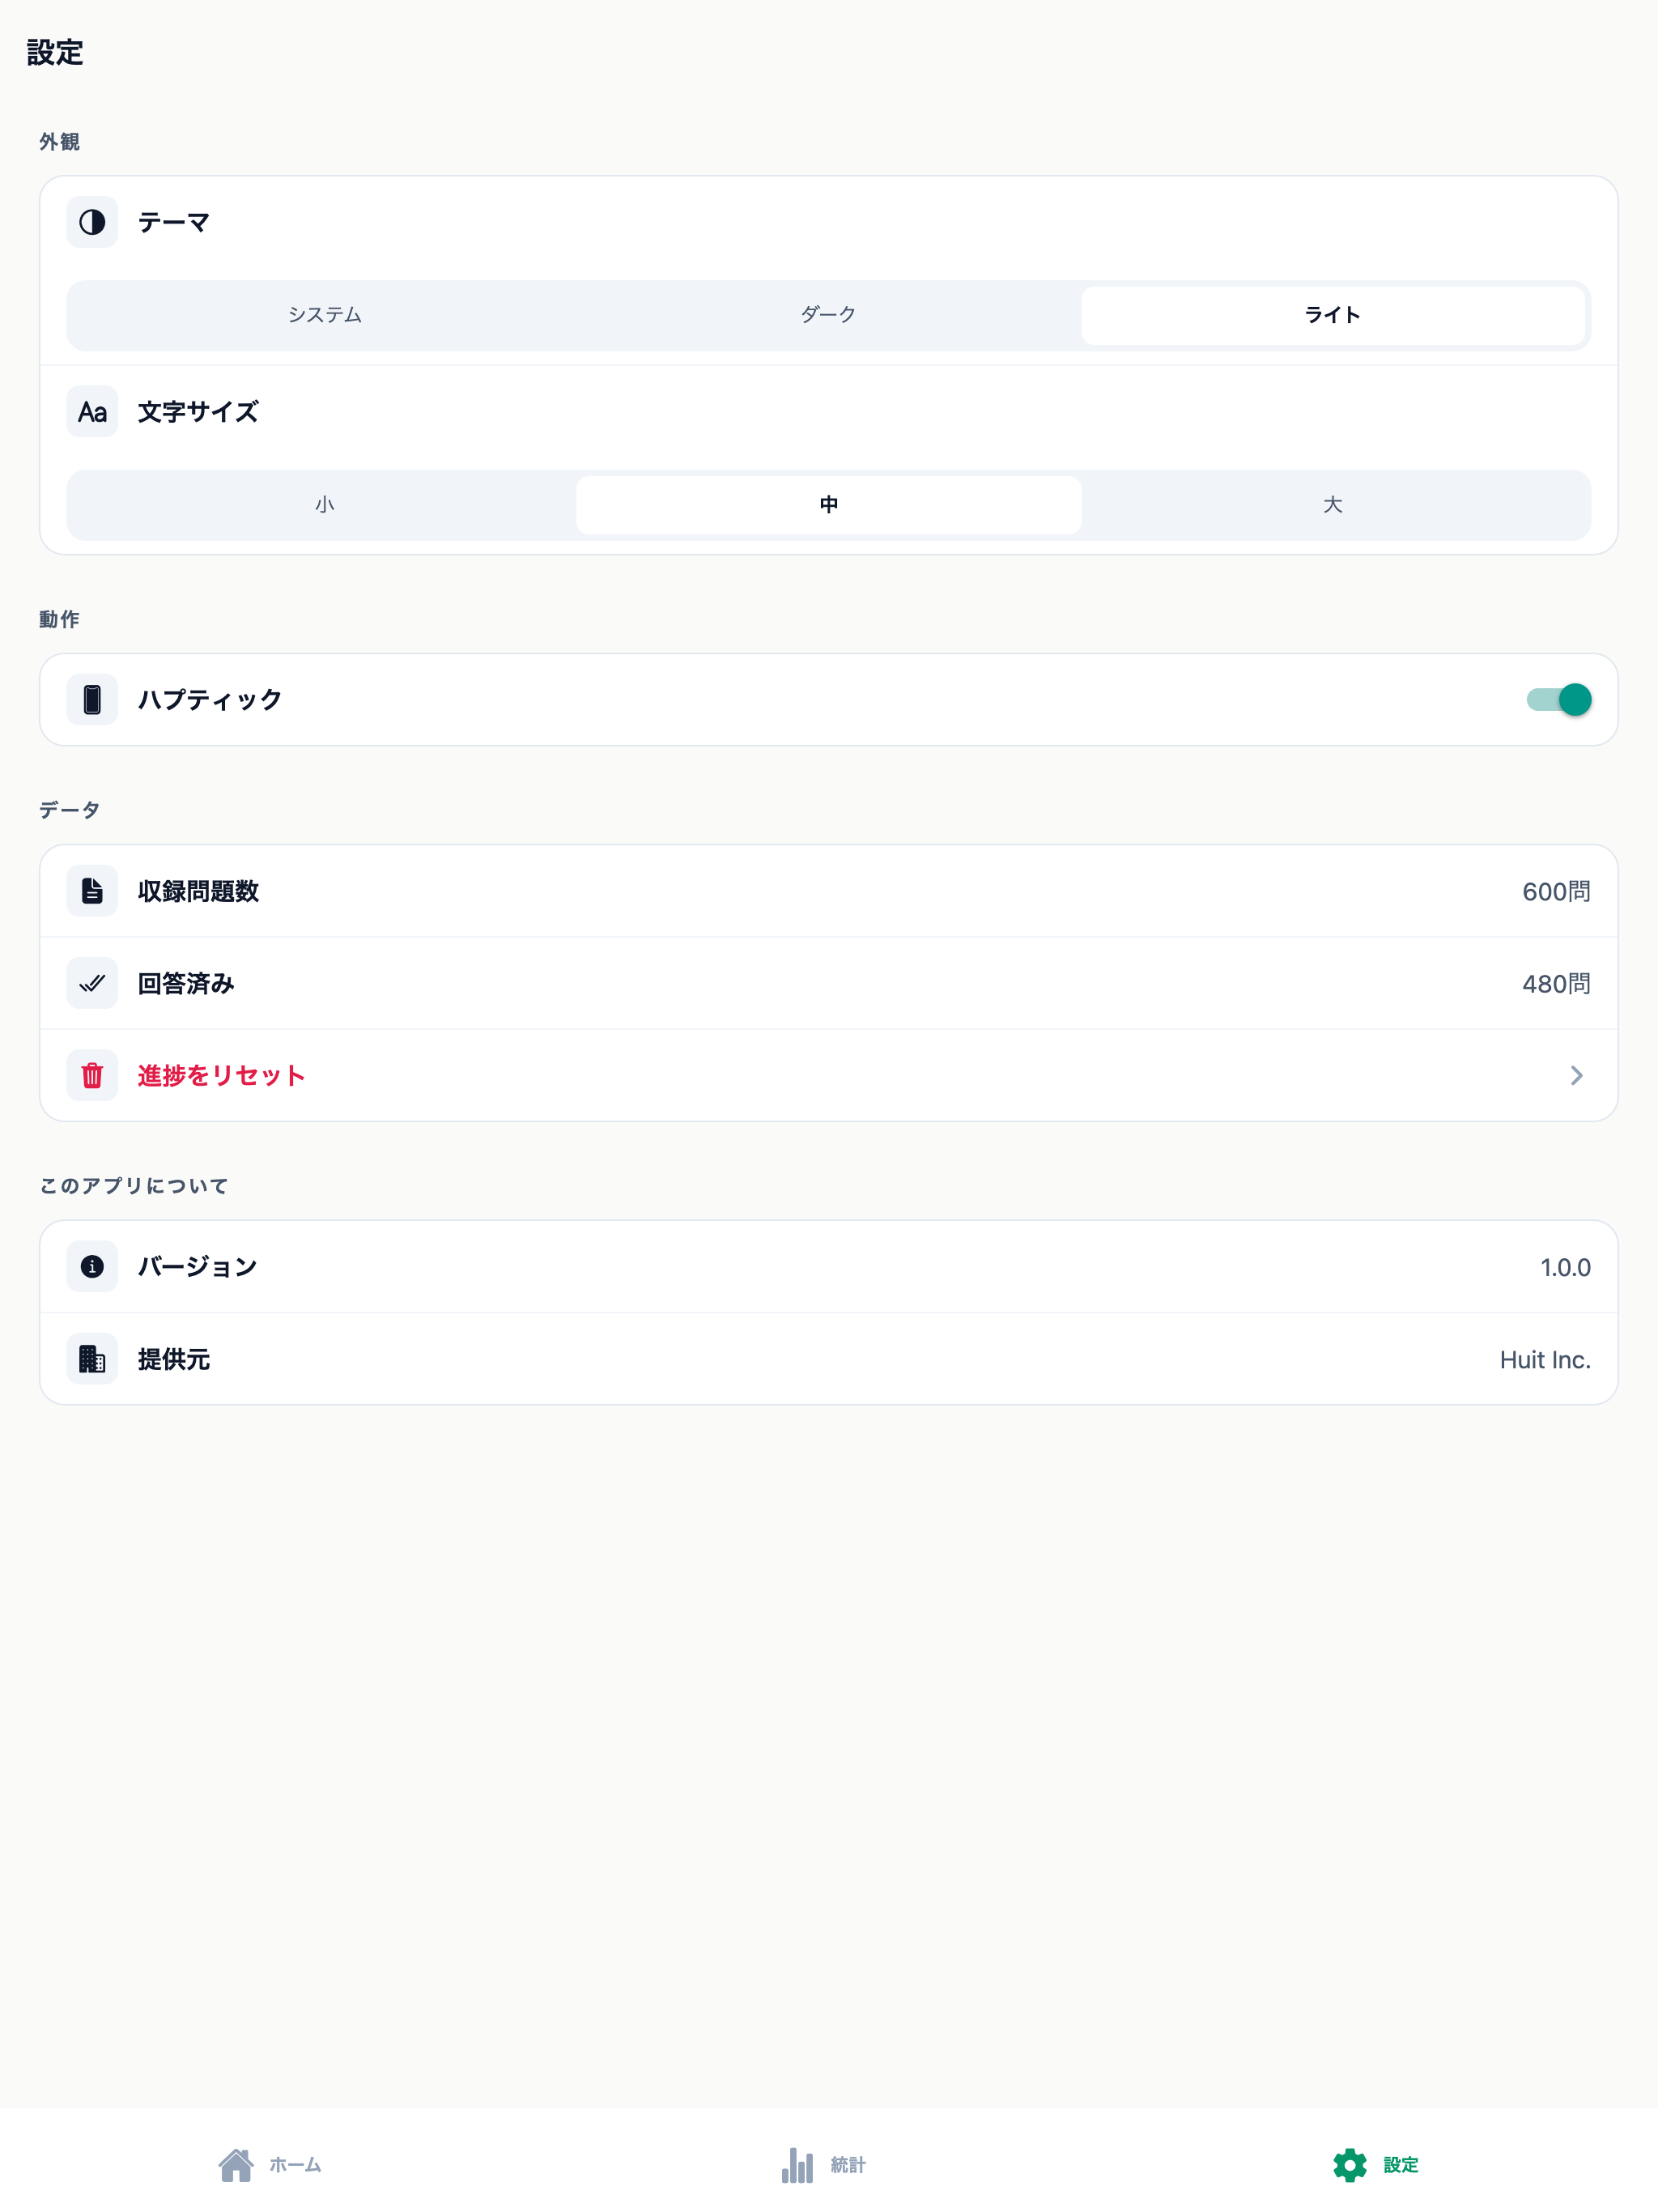The height and width of the screenshot is (2212, 1658).
Task: Select the システム theme option
Action: [324, 315]
